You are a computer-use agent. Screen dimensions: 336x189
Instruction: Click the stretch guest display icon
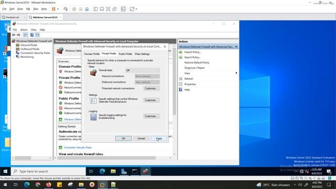click(132, 9)
